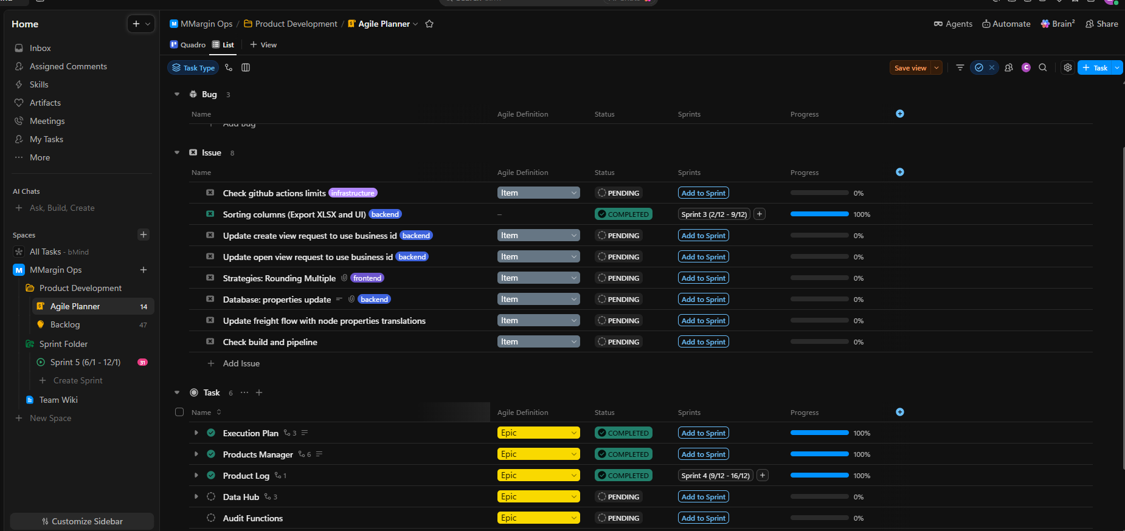
Task: Open Agile Definition dropdown for Check github actions
Action: [538, 193]
